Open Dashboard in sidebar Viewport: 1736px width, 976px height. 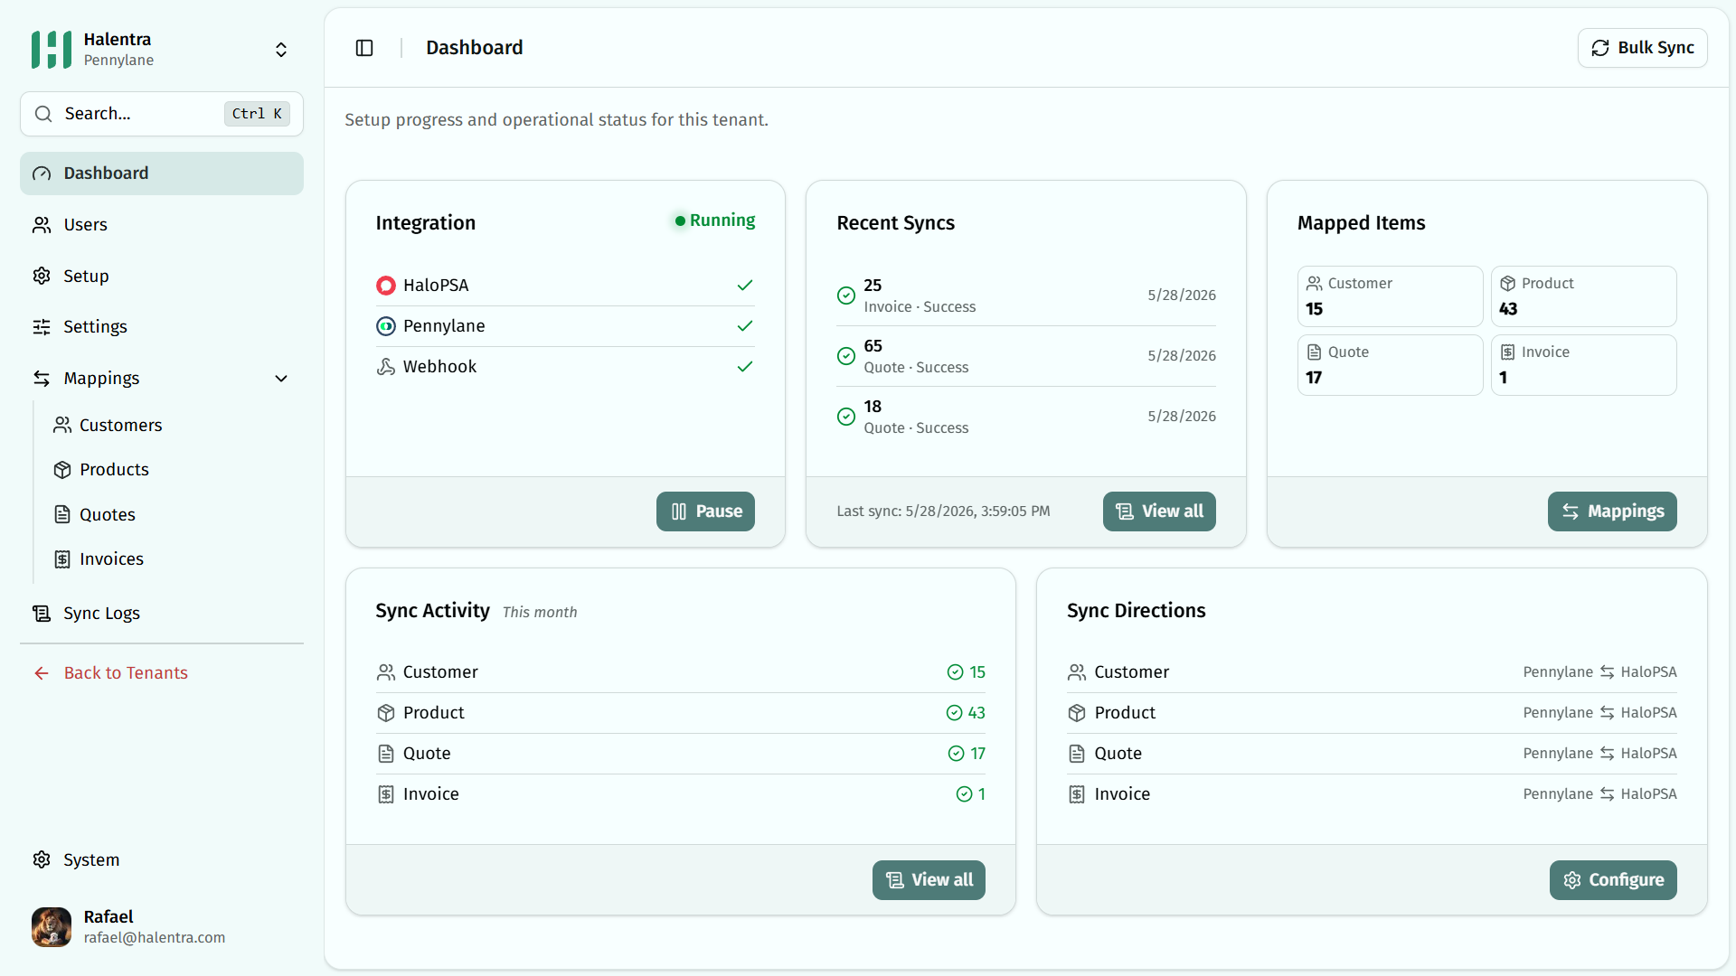(162, 174)
